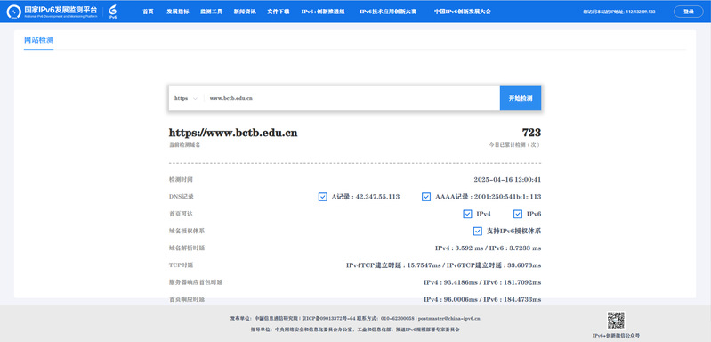Click the WeChat QR code image
This screenshot has height=342, width=711.
coord(616,321)
